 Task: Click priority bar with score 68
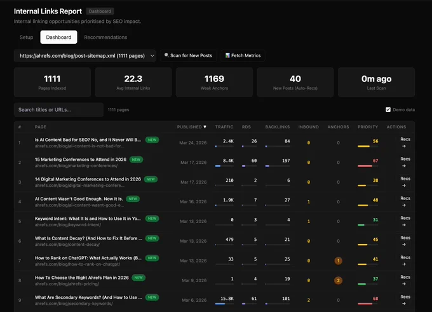click(x=368, y=304)
